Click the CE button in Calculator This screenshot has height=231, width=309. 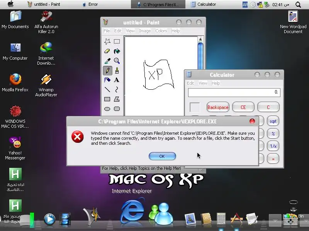tap(243, 107)
